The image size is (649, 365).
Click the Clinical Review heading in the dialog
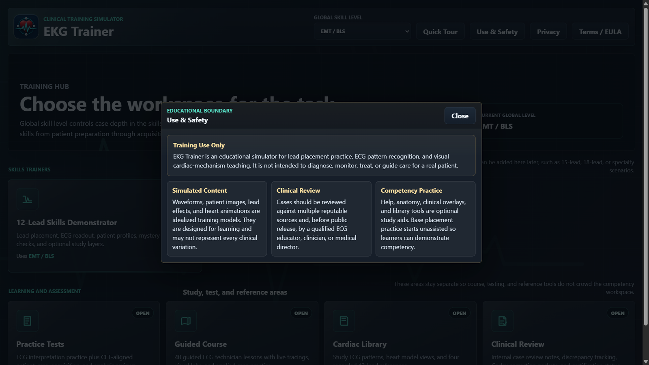tap(298, 191)
